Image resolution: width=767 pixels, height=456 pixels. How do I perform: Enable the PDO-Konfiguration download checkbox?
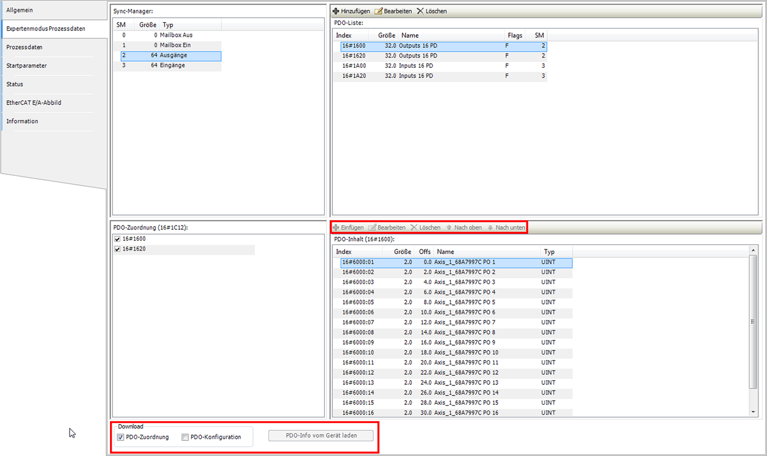185,437
